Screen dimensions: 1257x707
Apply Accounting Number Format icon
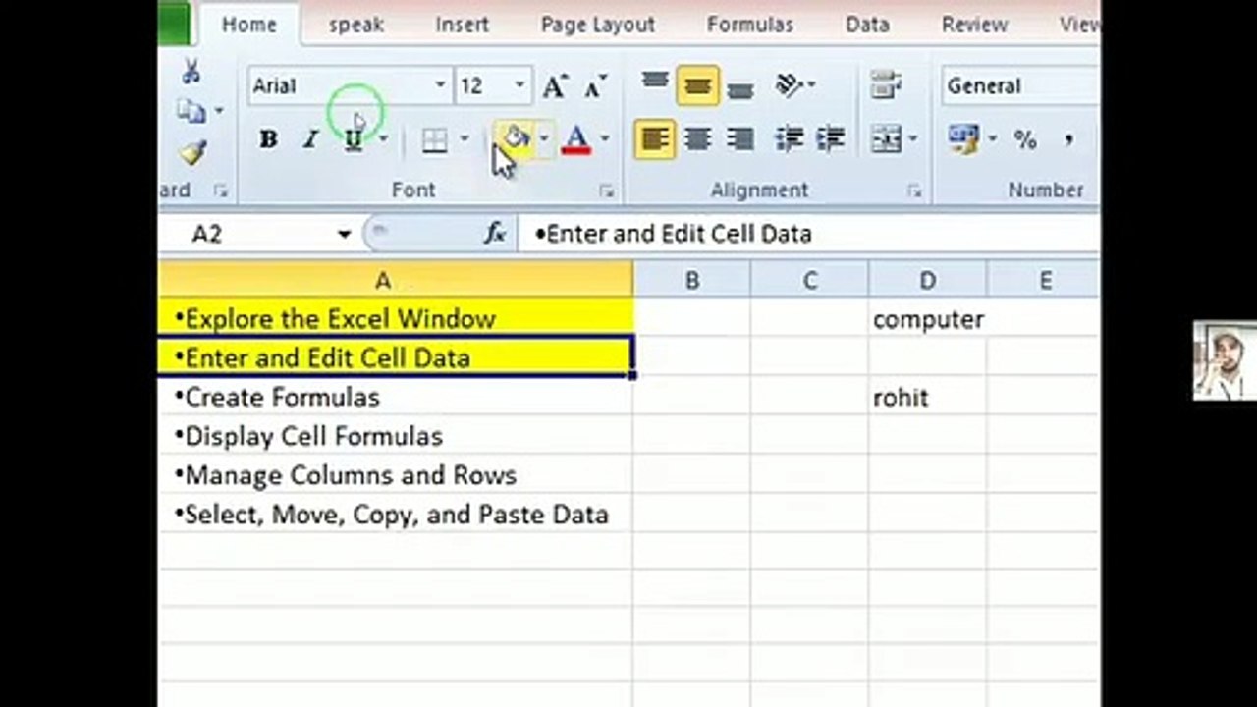click(x=963, y=139)
